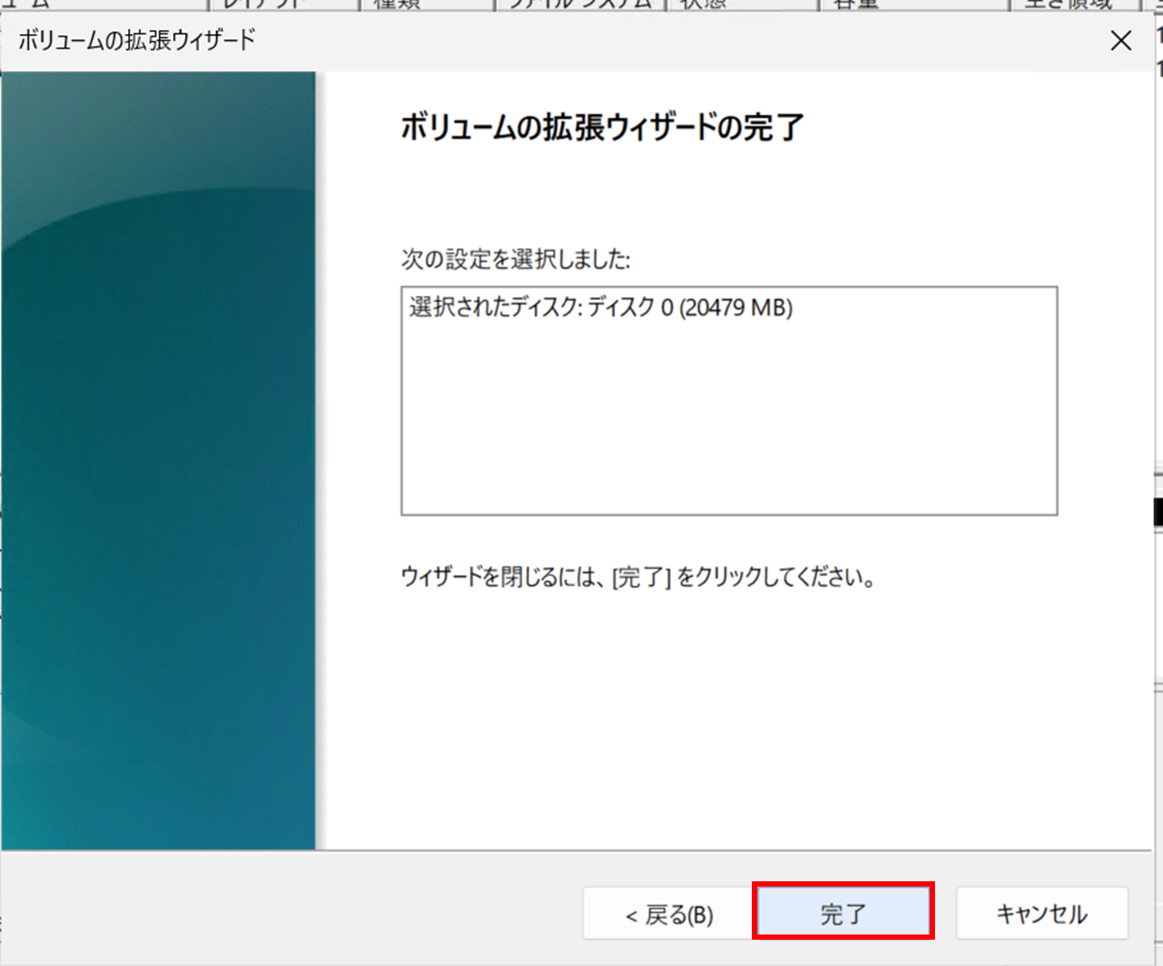This screenshot has height=966, width=1163.
Task: Click the ボリュームの拡張ウィザードの完了 heading text
Action: tap(602, 127)
